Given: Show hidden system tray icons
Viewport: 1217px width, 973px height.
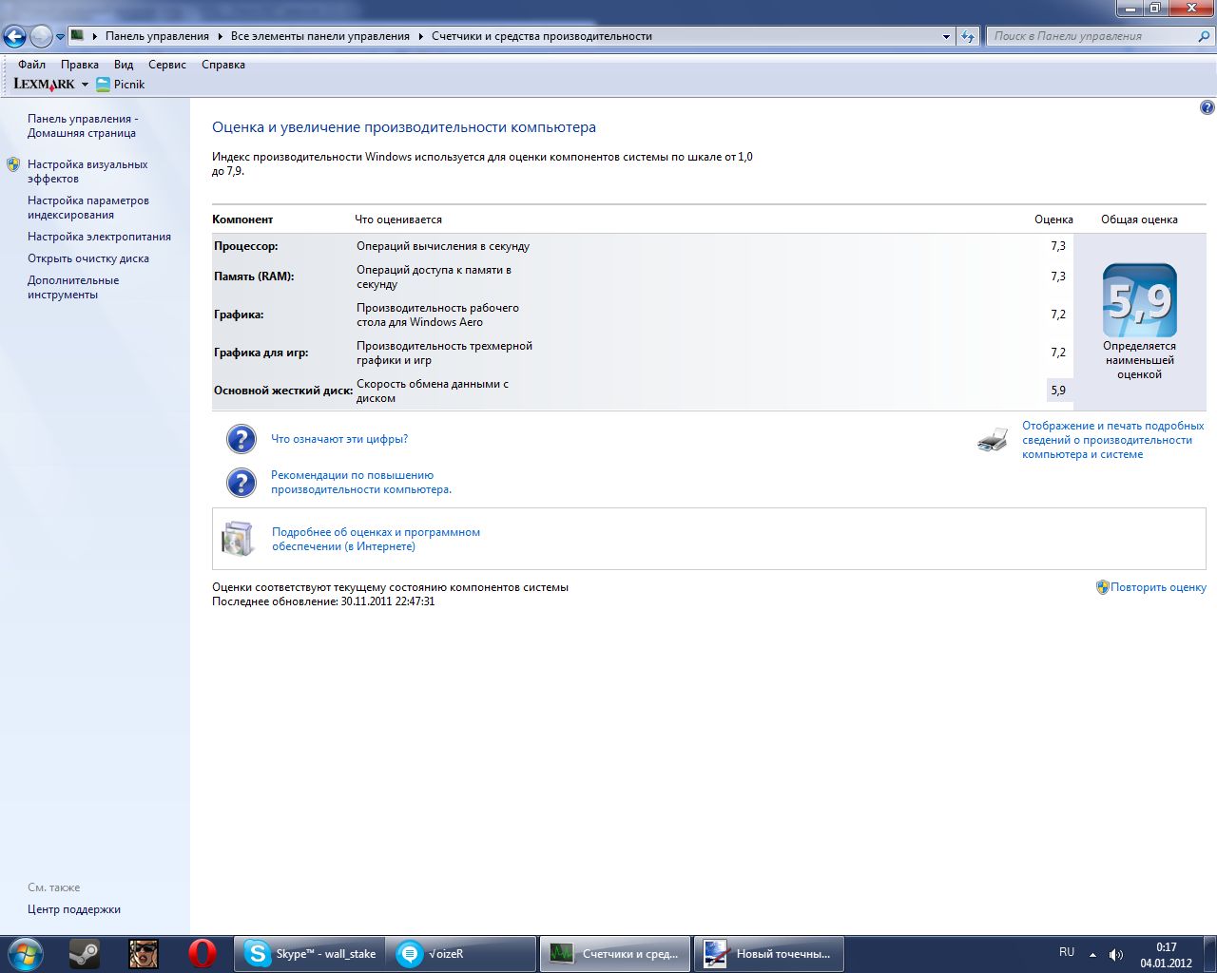Looking at the screenshot, I should (x=1092, y=954).
